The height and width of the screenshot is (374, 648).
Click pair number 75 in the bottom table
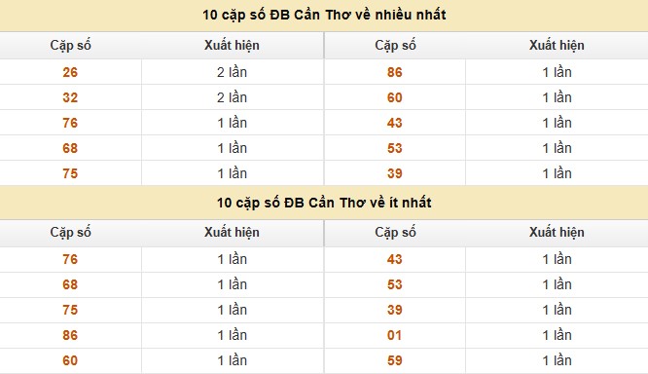(70, 310)
